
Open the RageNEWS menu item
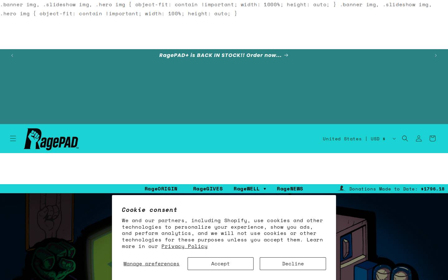click(290, 189)
